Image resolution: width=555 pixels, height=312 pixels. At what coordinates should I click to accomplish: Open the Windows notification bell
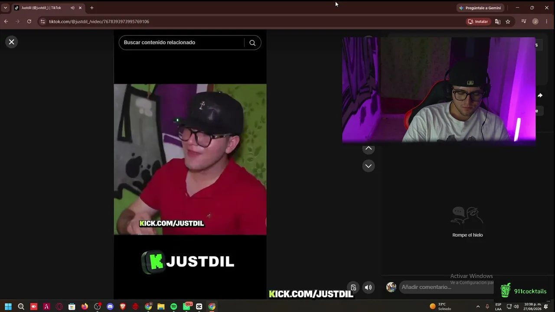pos(546,306)
